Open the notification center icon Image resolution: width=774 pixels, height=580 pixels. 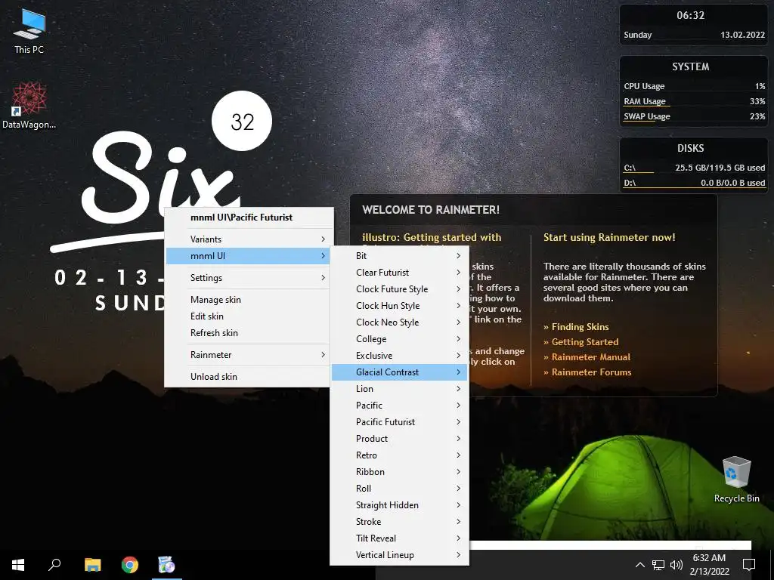point(749,565)
